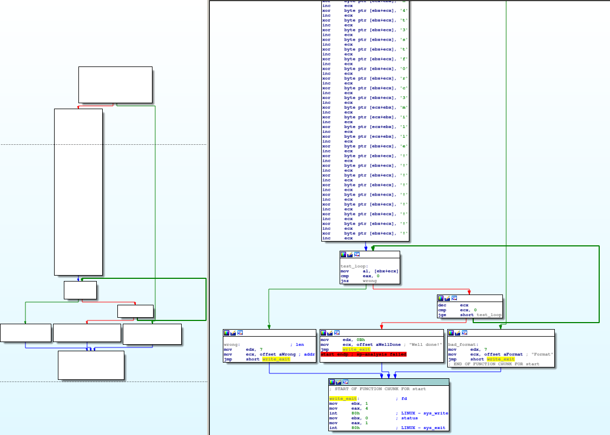
Task: Select the pencil edit icon on the write_exit node
Action: (x=339, y=382)
